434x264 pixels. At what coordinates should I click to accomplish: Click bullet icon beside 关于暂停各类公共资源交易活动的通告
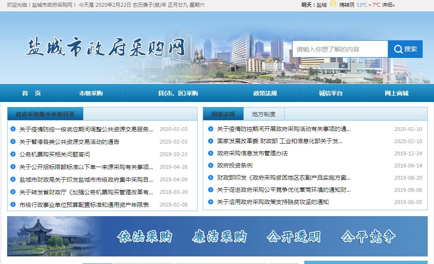(13, 141)
